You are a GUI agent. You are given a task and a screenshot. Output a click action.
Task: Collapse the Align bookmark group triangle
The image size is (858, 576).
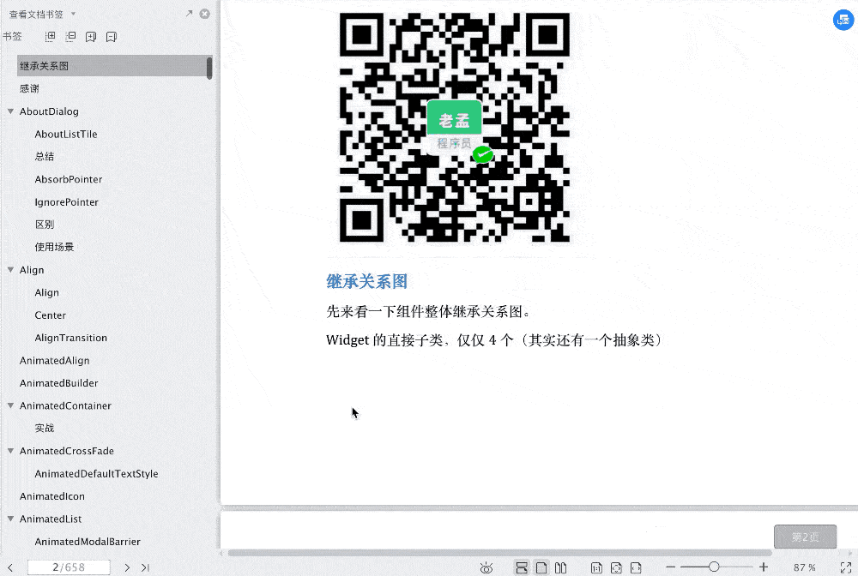click(10, 269)
